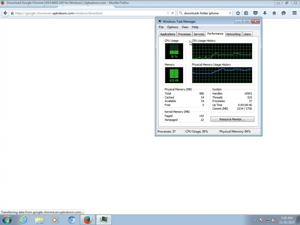This screenshot has height=225, width=300.
Task: Open Firefox downloads arrow icon
Action: [x=265, y=13]
